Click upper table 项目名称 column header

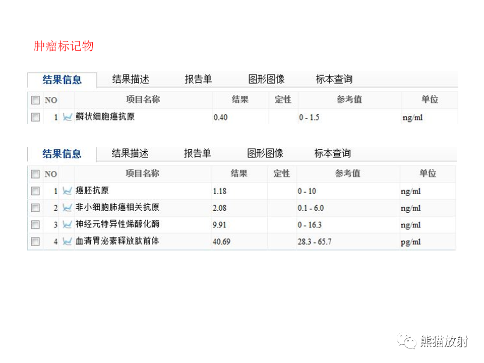143,99
